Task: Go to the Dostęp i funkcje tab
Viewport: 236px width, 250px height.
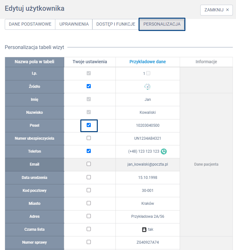Action: click(115, 24)
